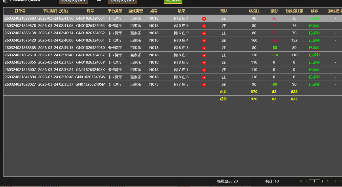
Task: Go to previous page arrow
Action: 306,181
